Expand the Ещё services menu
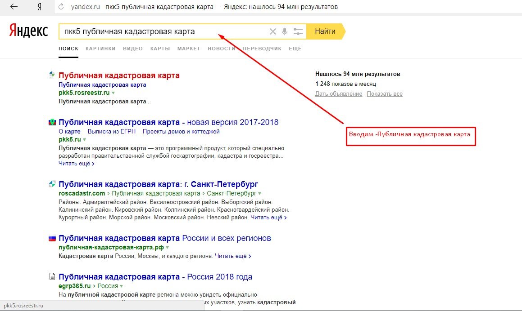Image resolution: width=522 pixels, height=311 pixels. 295,49
